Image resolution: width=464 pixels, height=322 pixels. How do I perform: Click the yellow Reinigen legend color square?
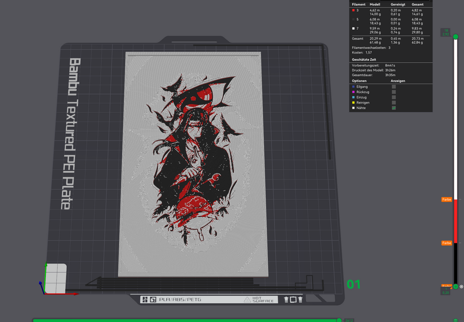(x=353, y=103)
